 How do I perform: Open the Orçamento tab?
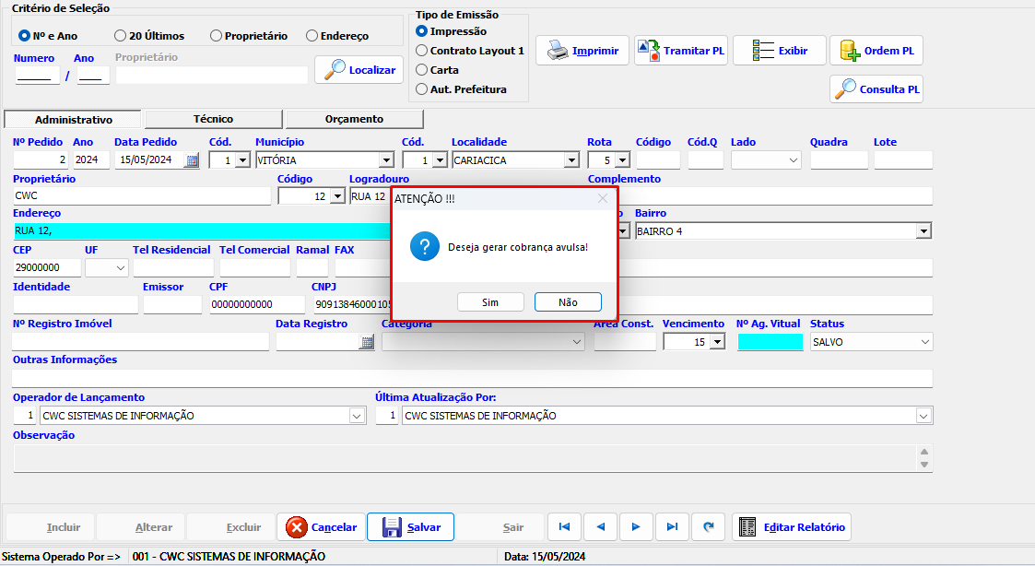pyautogui.click(x=354, y=119)
